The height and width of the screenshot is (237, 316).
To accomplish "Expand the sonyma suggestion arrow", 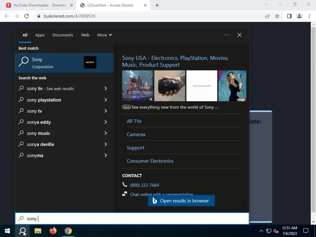I will click(x=106, y=155).
